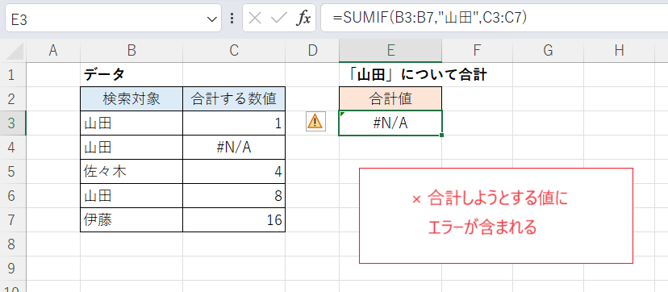Select row 3 header
The image size is (668, 292).
pos(13,123)
